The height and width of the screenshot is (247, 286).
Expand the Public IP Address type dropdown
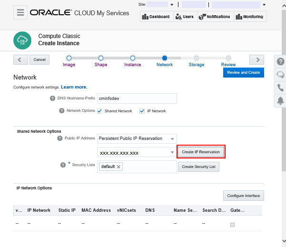(172, 139)
